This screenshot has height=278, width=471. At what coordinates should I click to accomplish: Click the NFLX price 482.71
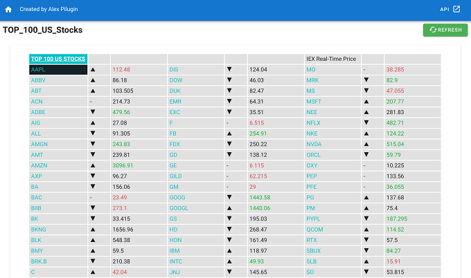[395, 123]
